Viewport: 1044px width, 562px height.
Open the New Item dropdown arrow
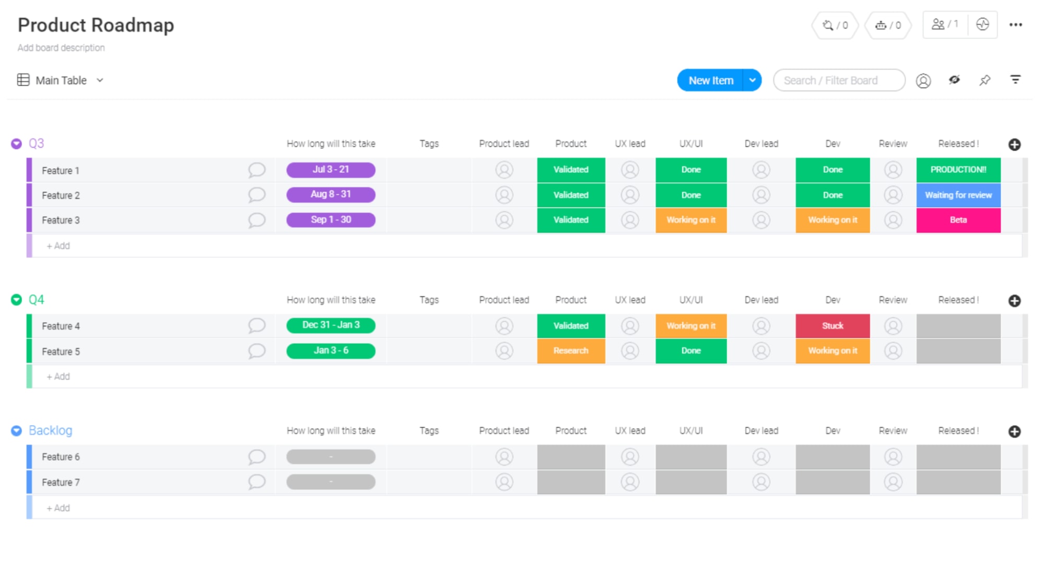[753, 80]
